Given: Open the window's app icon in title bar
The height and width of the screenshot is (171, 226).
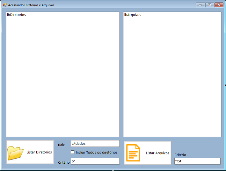Looking at the screenshot, I should (5, 5).
